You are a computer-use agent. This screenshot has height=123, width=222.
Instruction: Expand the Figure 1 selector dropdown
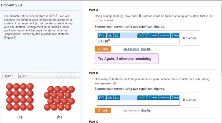[x=20, y=76]
